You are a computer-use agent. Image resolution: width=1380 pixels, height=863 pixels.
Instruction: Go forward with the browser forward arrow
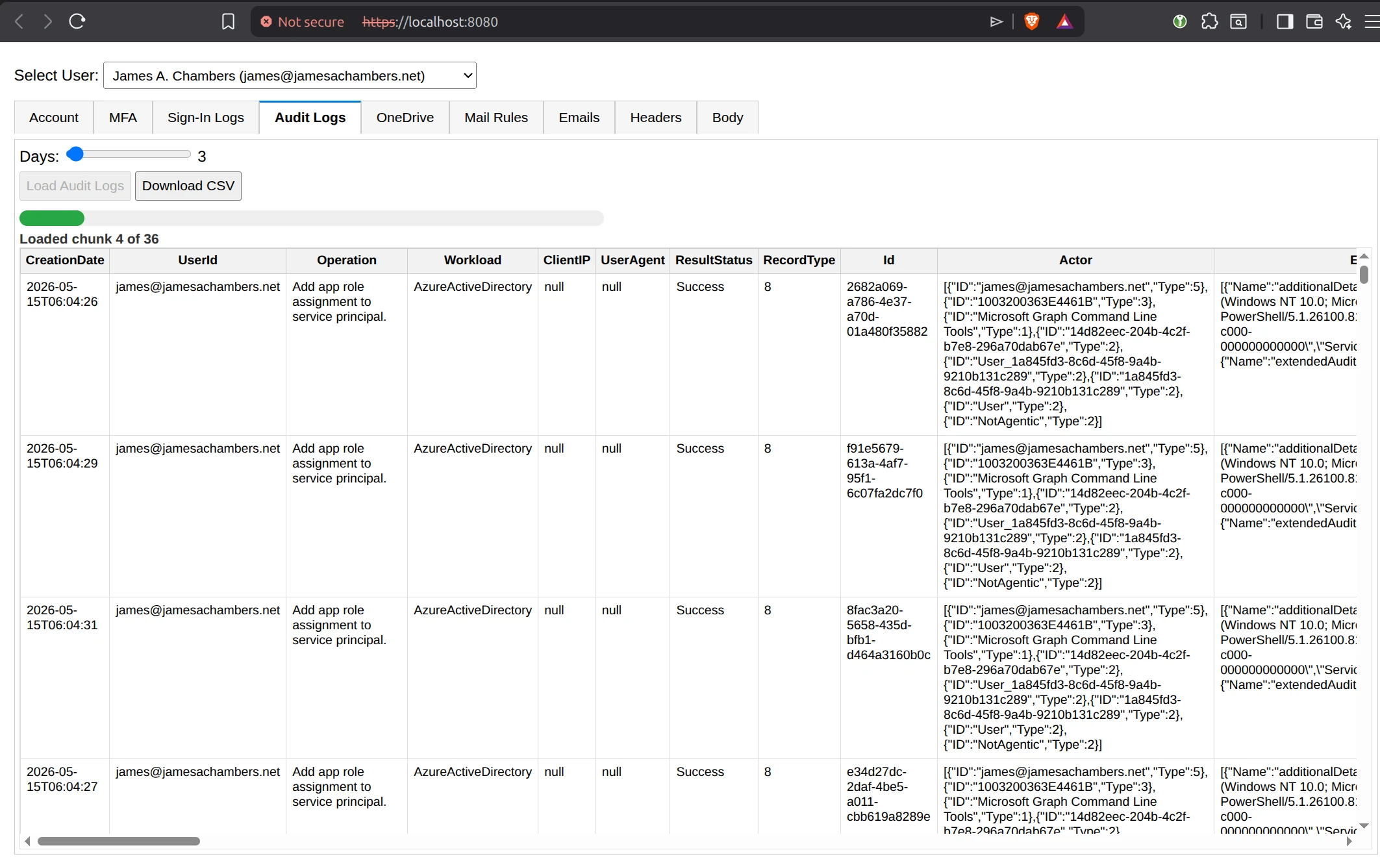47,21
